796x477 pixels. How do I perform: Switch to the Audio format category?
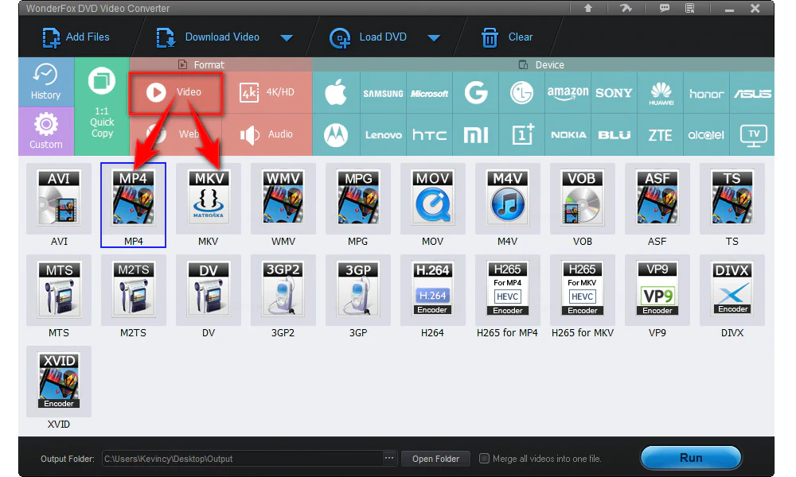(267, 134)
